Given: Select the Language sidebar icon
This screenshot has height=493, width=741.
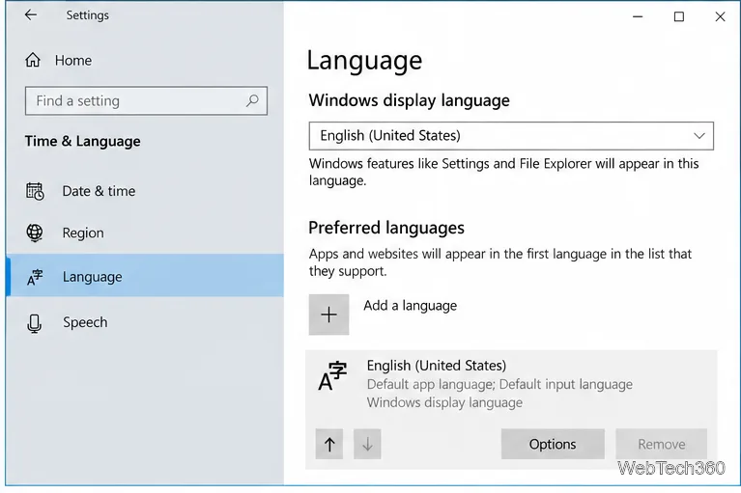Looking at the screenshot, I should pyautogui.click(x=35, y=277).
